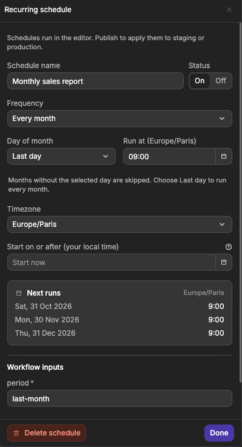
Task: Open Day of month dropdown showing Last day
Action: 61,156
